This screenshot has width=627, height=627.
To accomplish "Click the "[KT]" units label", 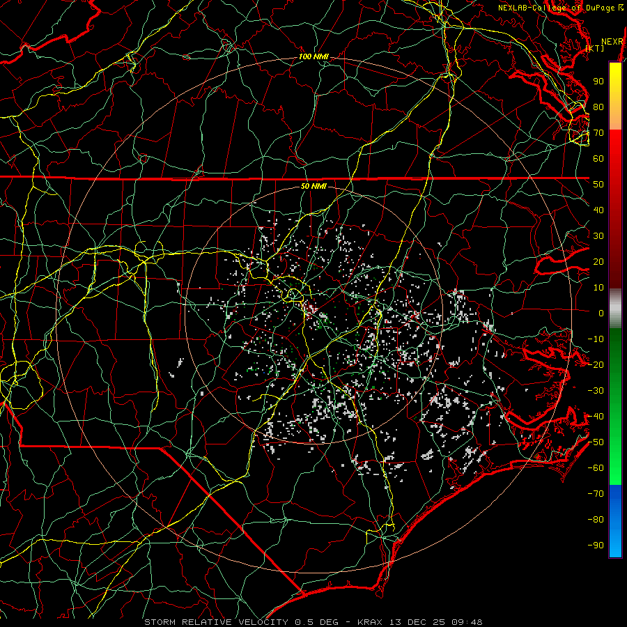I will point(595,48).
